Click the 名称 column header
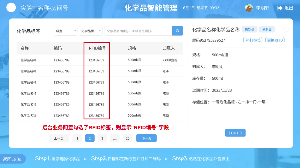This screenshot has width=300, height=168. [25, 48]
